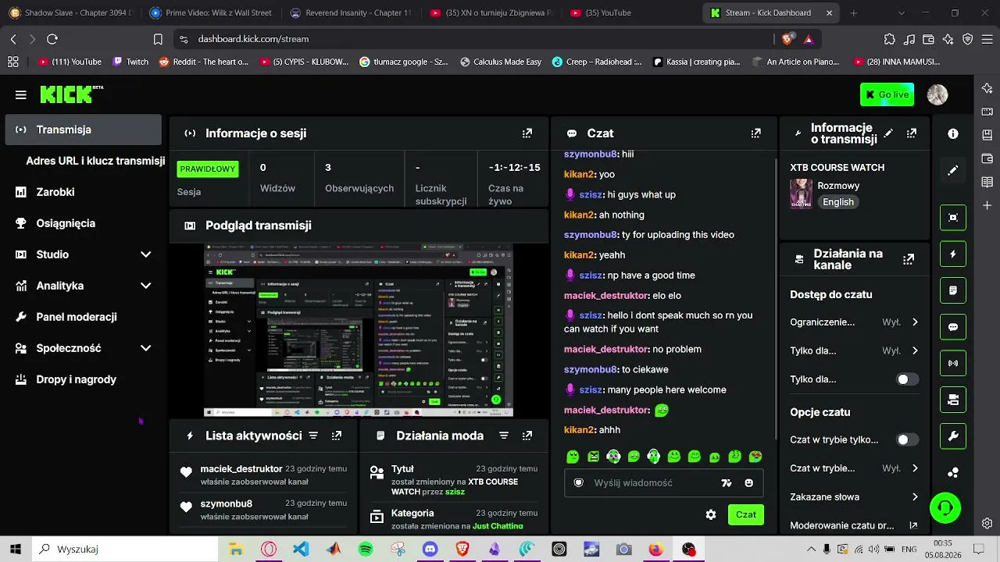Screen dimensions: 1000x562
Task: Edit stream info with the pencil icon
Action: click(x=888, y=133)
